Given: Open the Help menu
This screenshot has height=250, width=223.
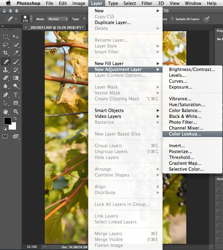Looking at the screenshot, I should (x=212, y=3).
